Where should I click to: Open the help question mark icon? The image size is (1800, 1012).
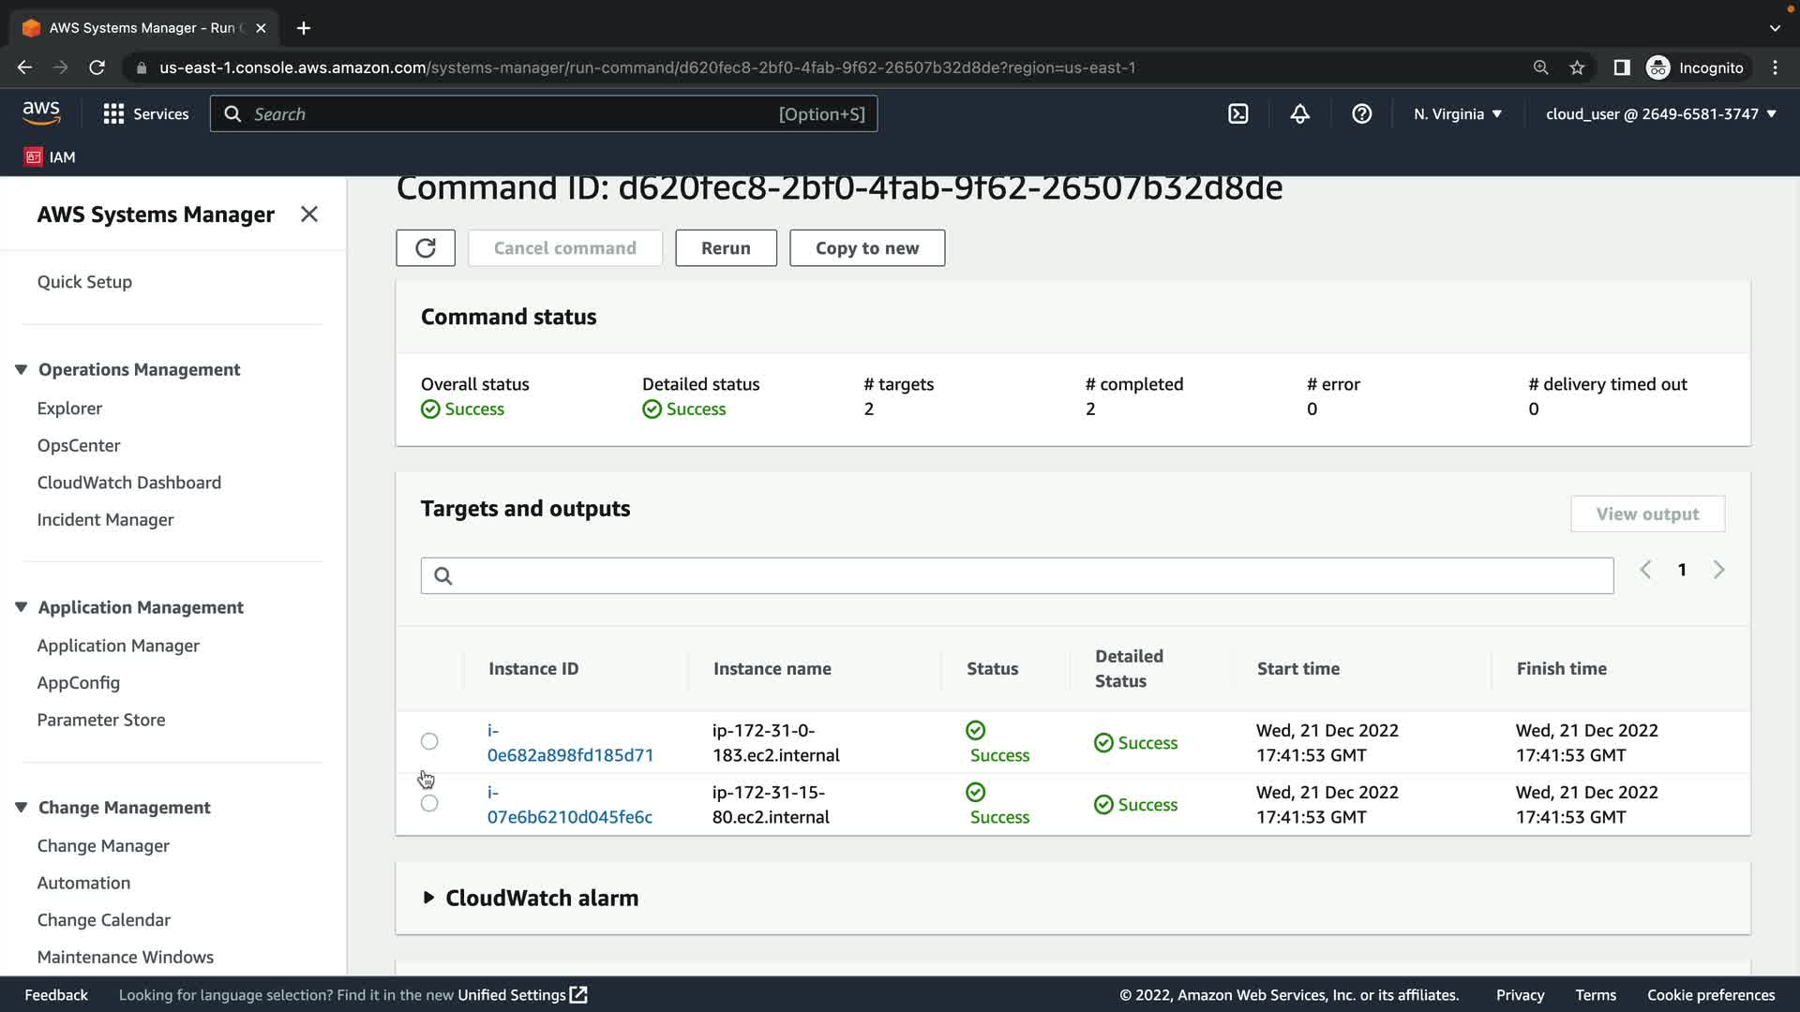pos(1361,114)
